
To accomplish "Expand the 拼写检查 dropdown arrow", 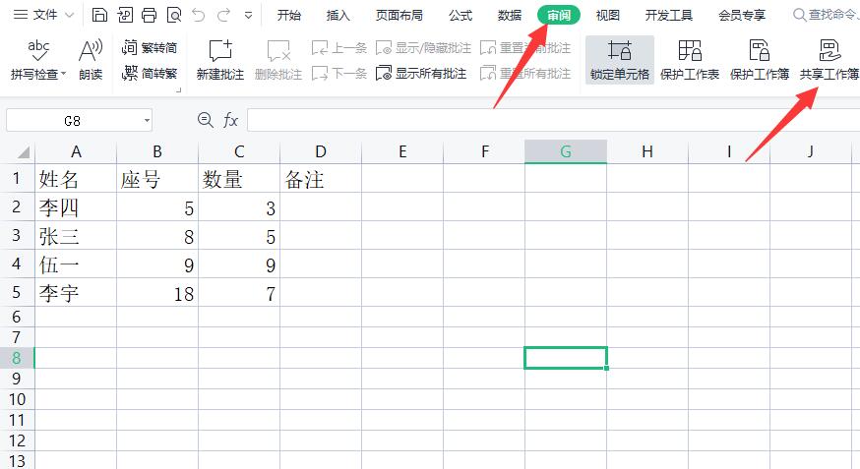I will click(64, 74).
